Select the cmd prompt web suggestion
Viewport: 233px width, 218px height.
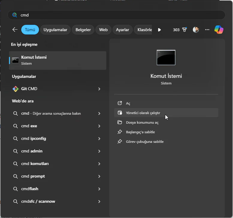(58, 176)
